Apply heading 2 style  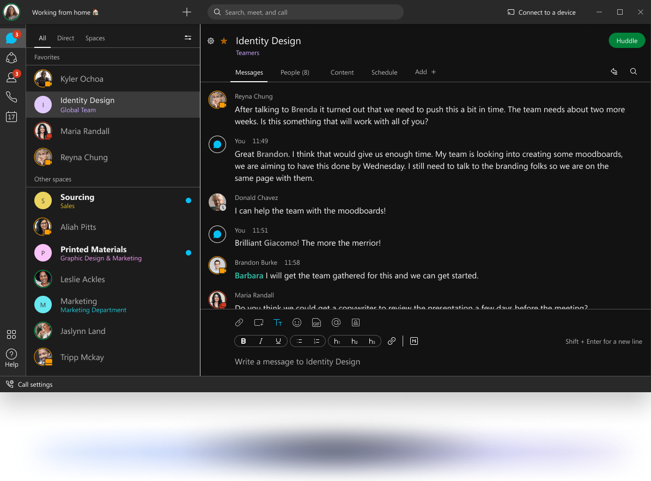[x=355, y=341]
